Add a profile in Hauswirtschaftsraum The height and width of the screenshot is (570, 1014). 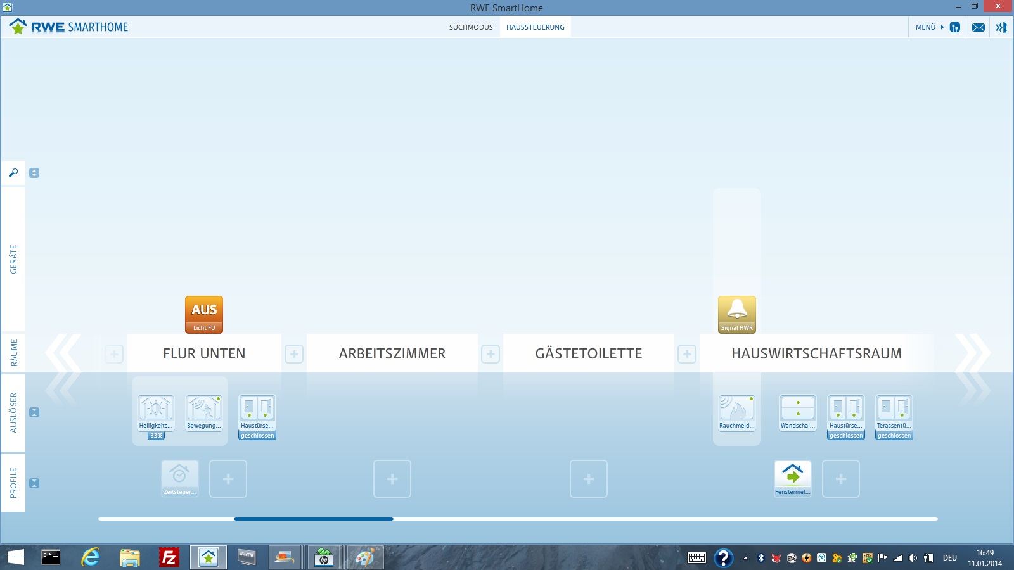click(841, 479)
